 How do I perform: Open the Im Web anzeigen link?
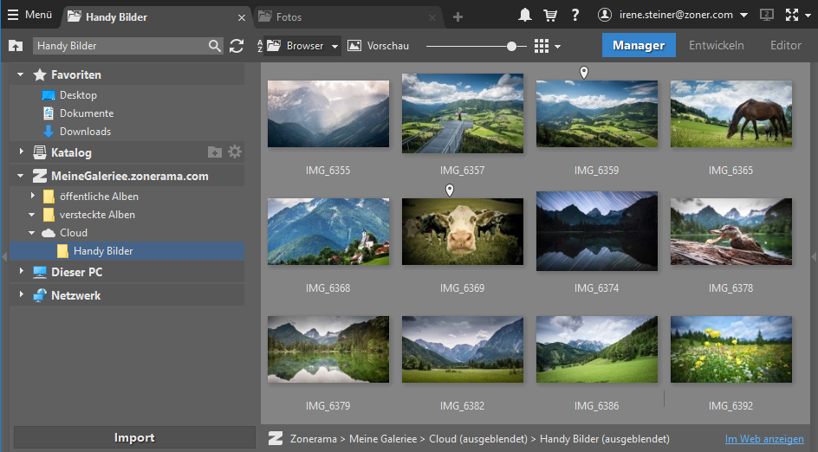(763, 439)
